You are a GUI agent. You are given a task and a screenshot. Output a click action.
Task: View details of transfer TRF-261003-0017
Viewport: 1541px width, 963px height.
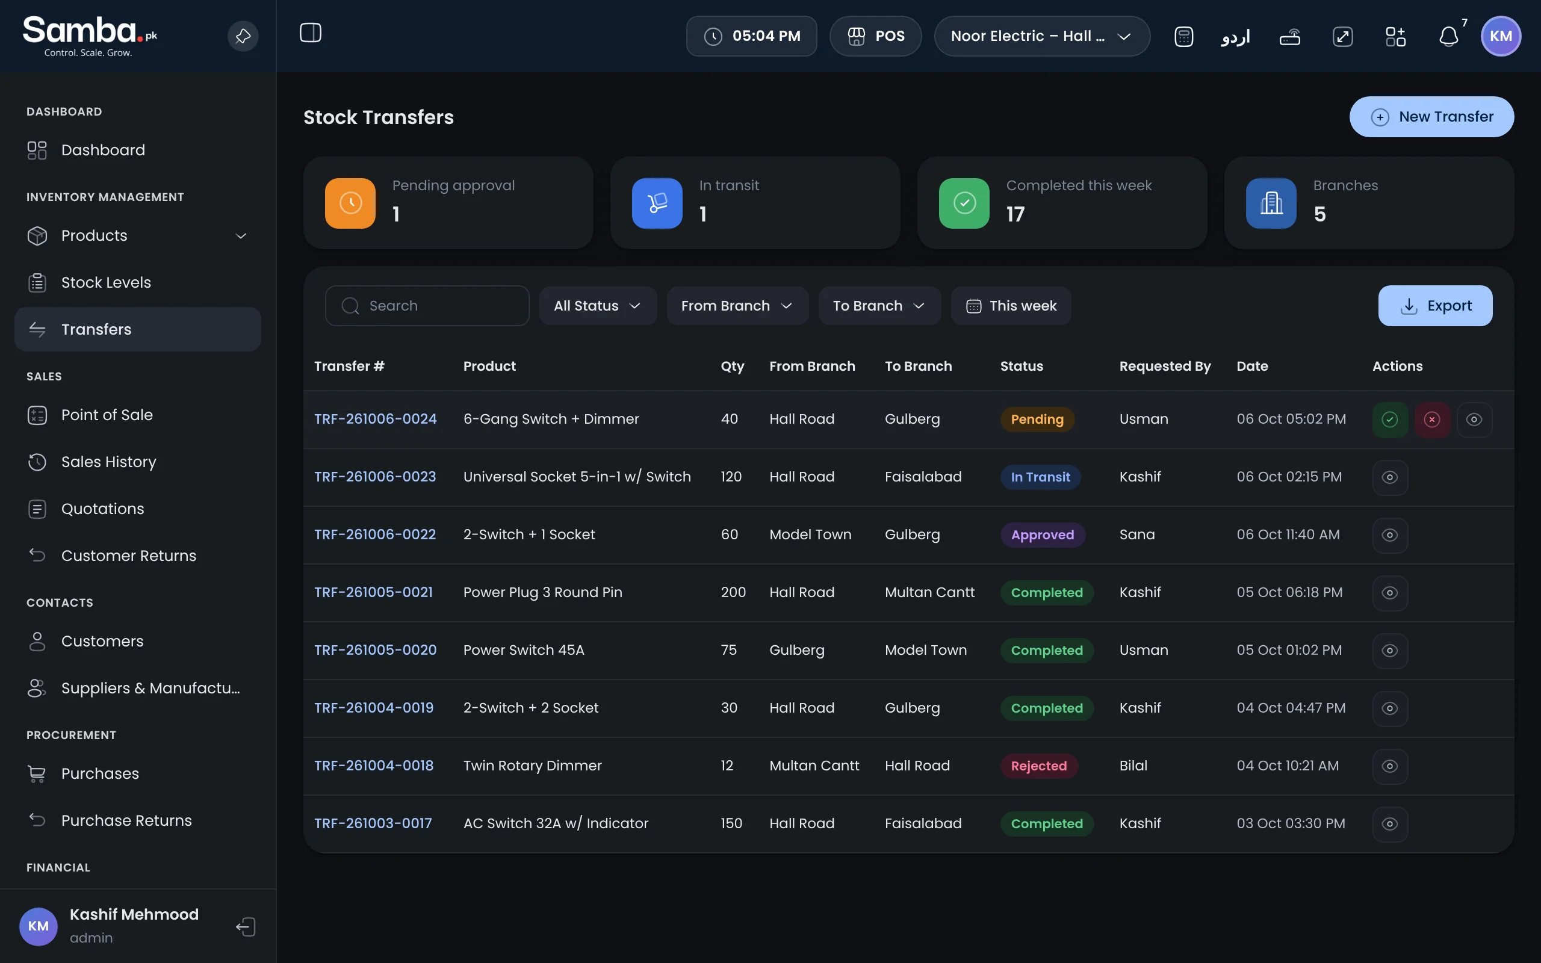1390,824
